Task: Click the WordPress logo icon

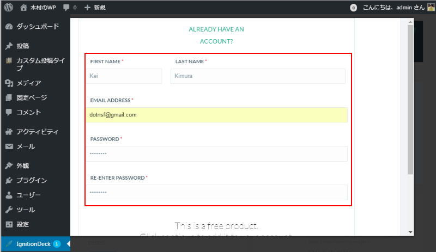Action: (9, 7)
